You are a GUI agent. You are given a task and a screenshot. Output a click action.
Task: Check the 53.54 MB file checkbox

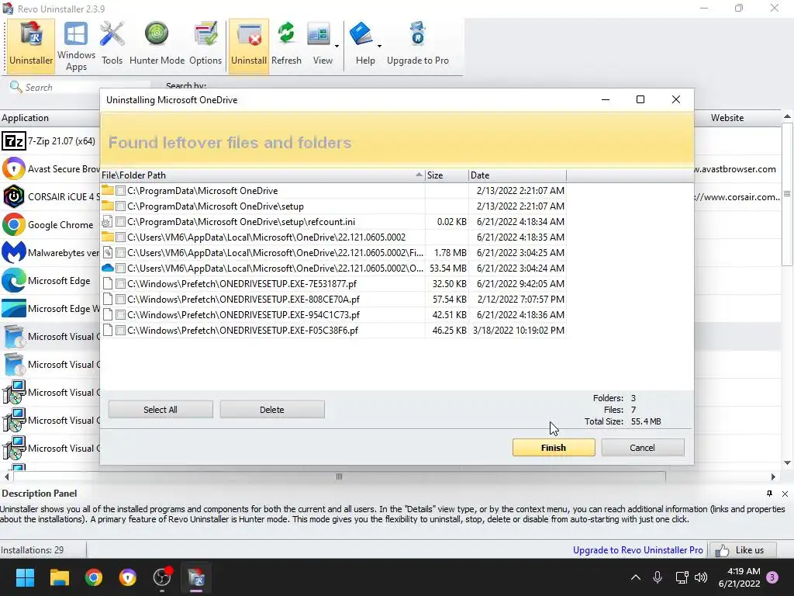point(120,269)
